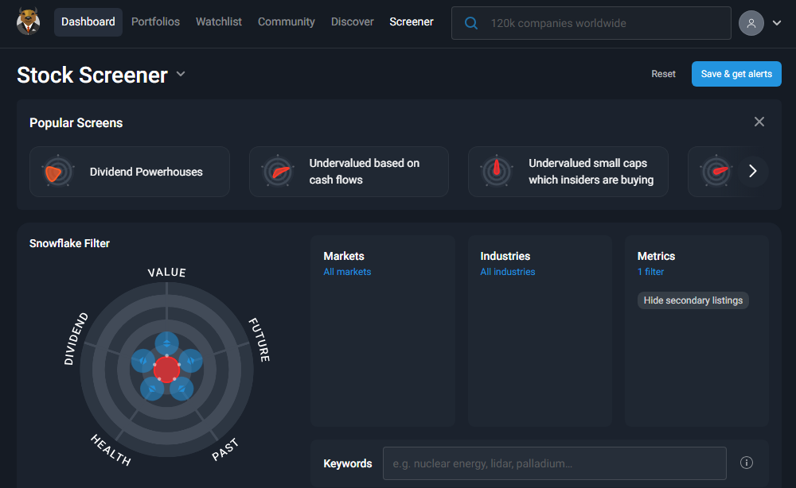The image size is (796, 488).
Task: Switch to the Portfolios tab
Action: coord(155,22)
